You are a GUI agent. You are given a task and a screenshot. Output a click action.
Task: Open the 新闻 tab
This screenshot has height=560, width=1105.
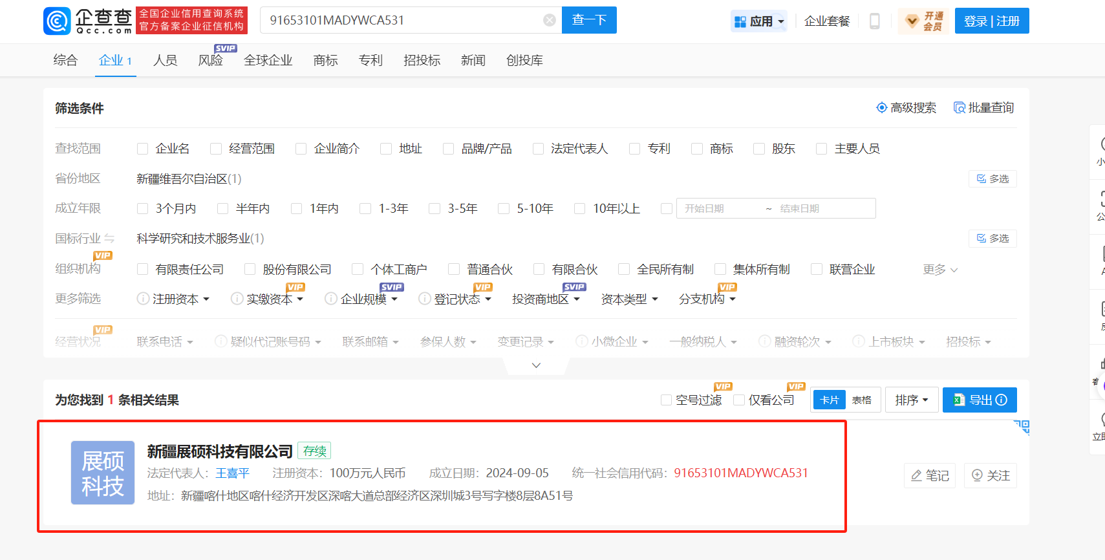[x=473, y=60]
